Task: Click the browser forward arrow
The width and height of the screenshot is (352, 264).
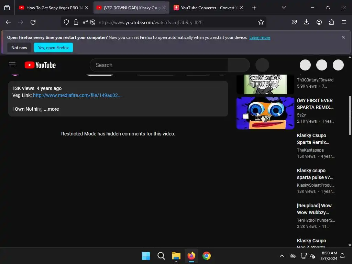Action: pyautogui.click(x=21, y=22)
